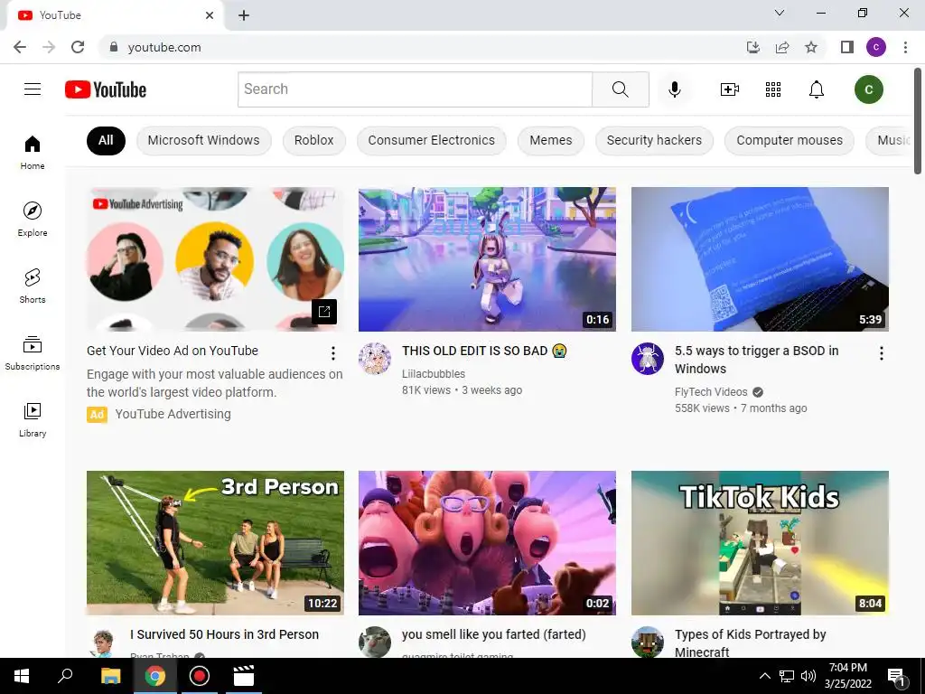Go to Home in the sidebar
Image resolution: width=925 pixels, height=694 pixels.
(33, 152)
